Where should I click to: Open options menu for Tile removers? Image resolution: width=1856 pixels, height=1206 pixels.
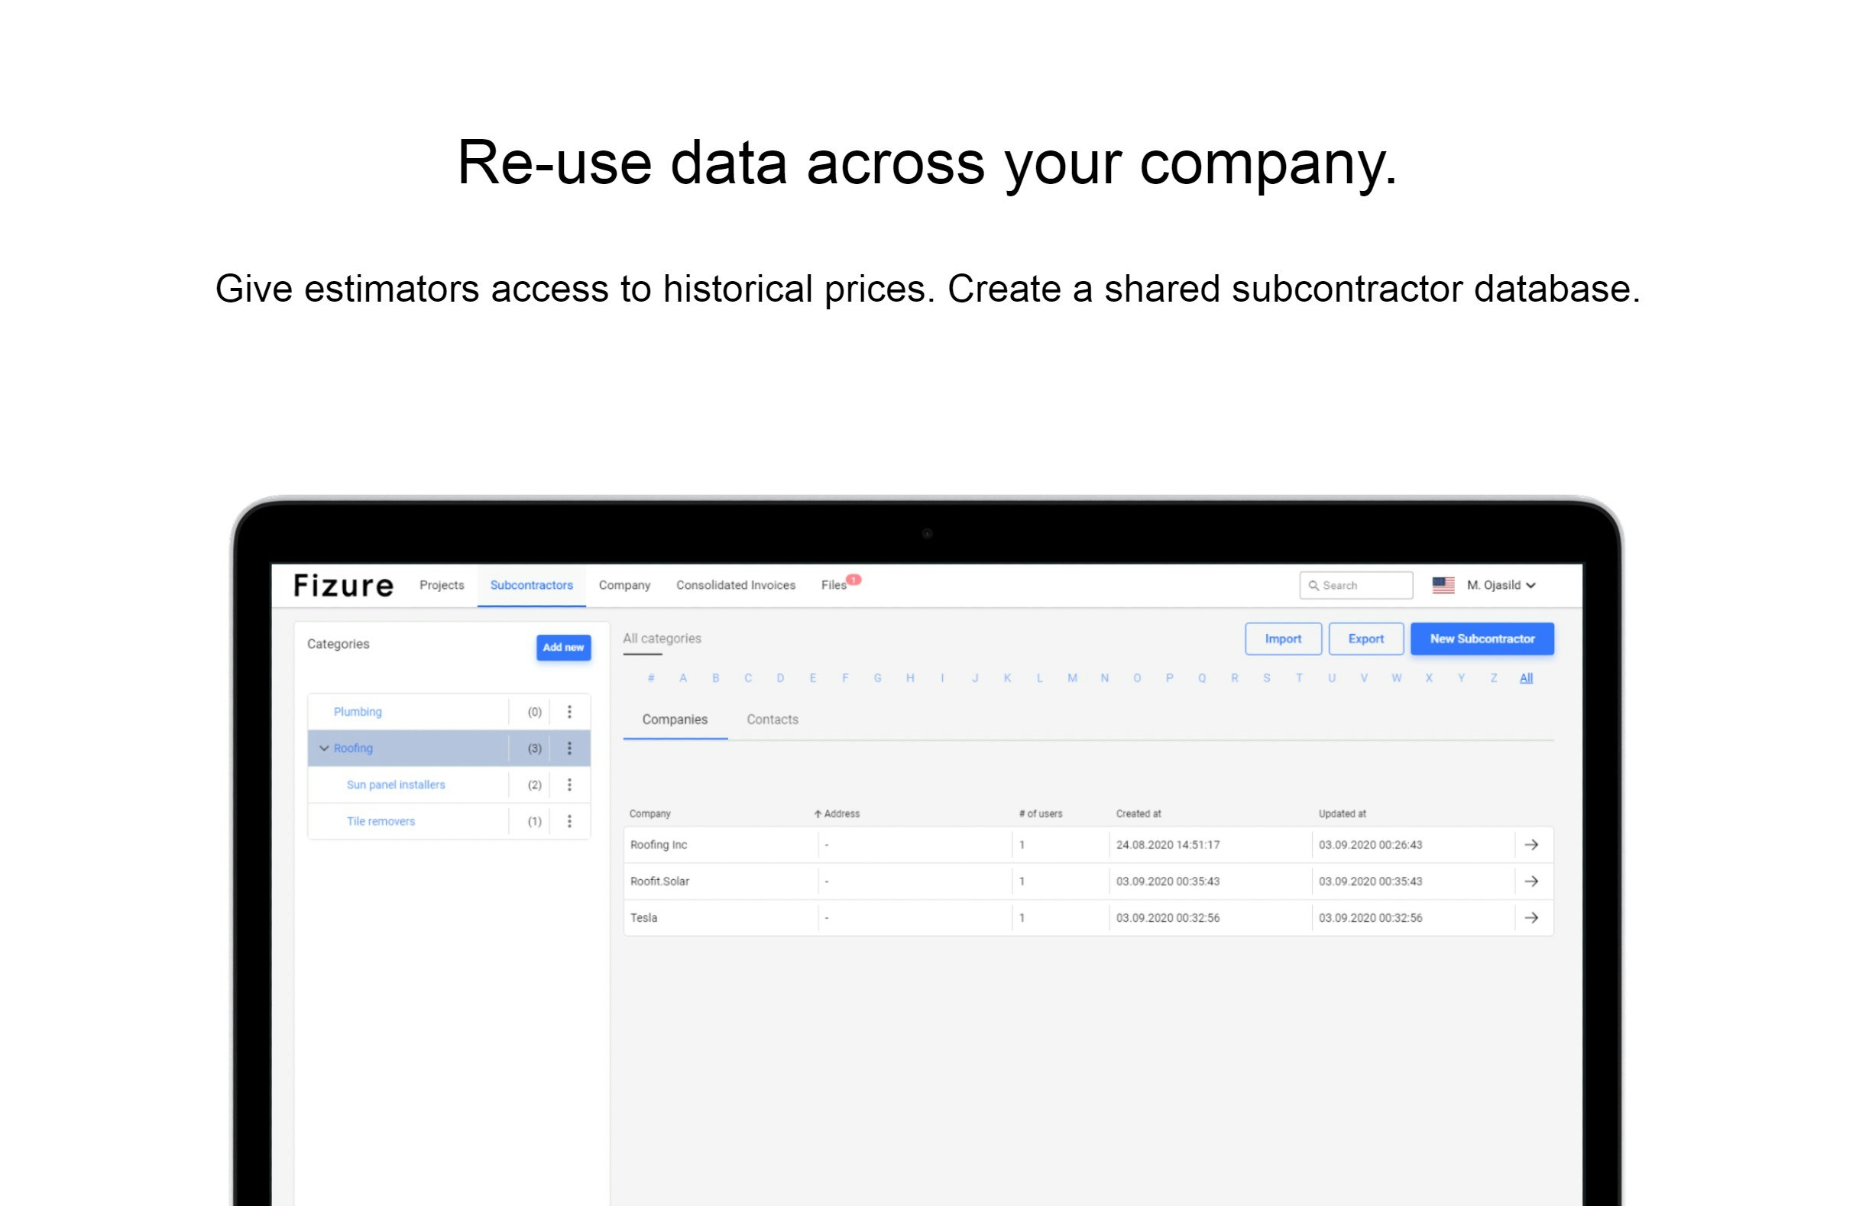point(569,822)
